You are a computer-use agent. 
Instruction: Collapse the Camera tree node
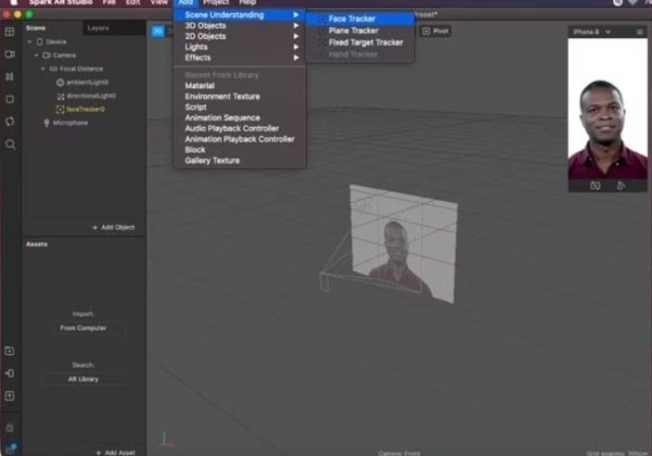pos(36,56)
